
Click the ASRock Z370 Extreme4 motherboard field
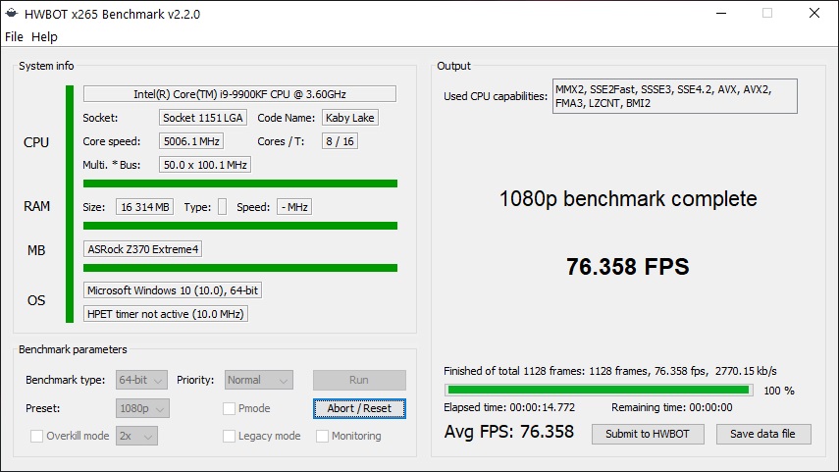tap(143, 249)
